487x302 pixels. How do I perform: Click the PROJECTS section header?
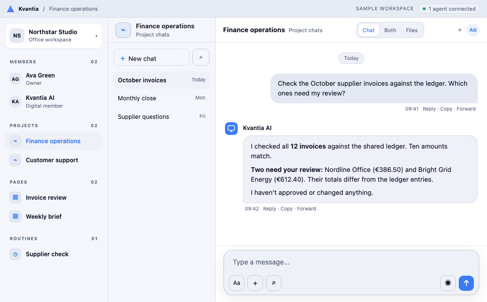24,126
